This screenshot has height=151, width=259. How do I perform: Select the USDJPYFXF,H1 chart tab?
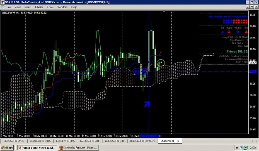point(169,141)
